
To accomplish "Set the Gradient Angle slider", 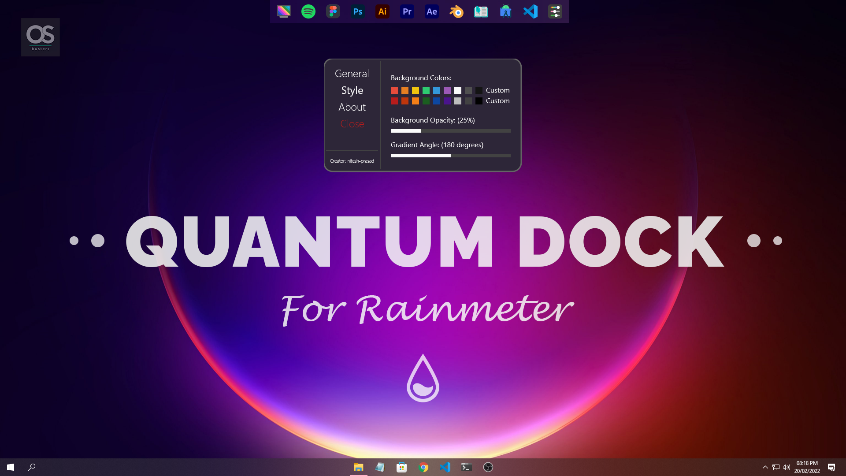I will click(451, 156).
